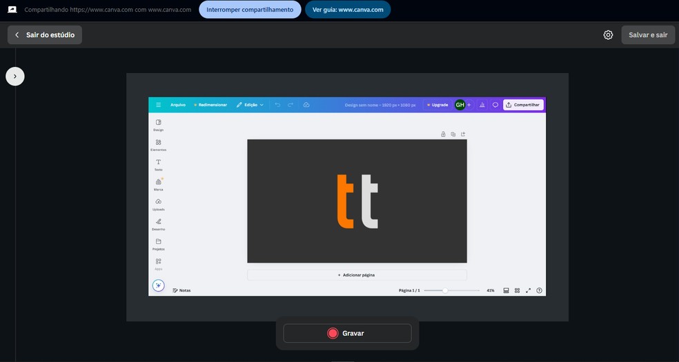Click the Upgrade button
Screen dimensions: 679x362
pyautogui.click(x=437, y=105)
